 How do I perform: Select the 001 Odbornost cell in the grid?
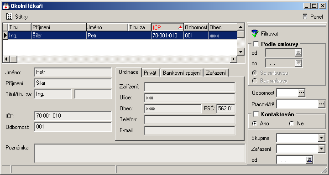196,36
